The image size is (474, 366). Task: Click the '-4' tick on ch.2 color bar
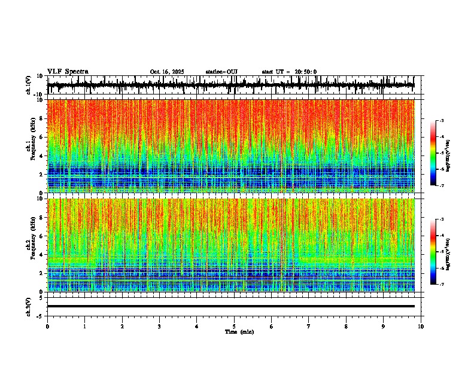click(x=442, y=236)
